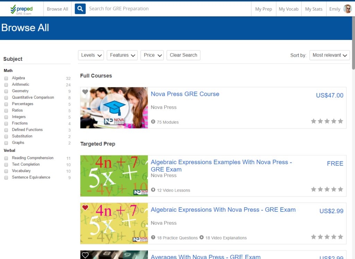Tick the Reading Comprehension checkbox

point(6,158)
